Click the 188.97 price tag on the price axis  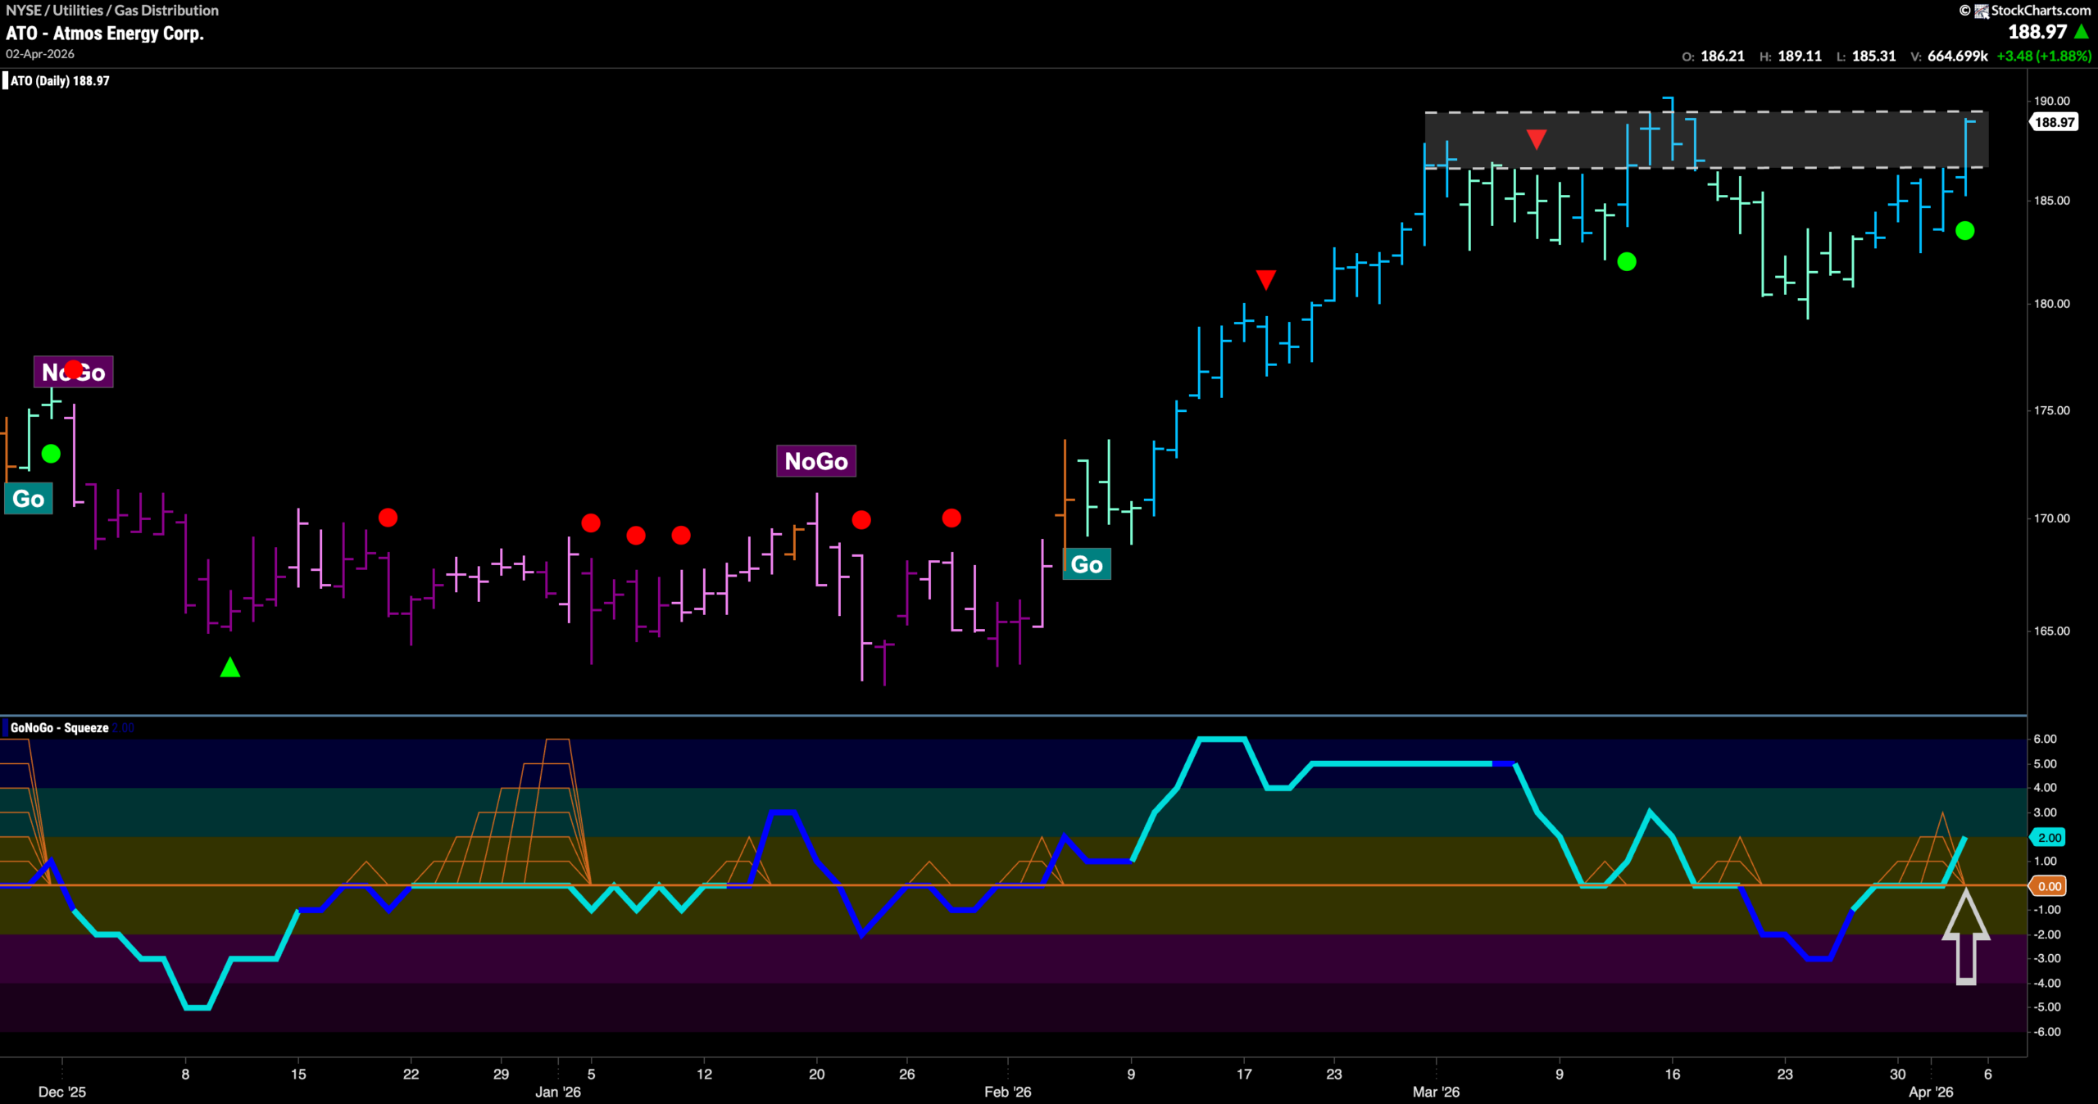2055,123
